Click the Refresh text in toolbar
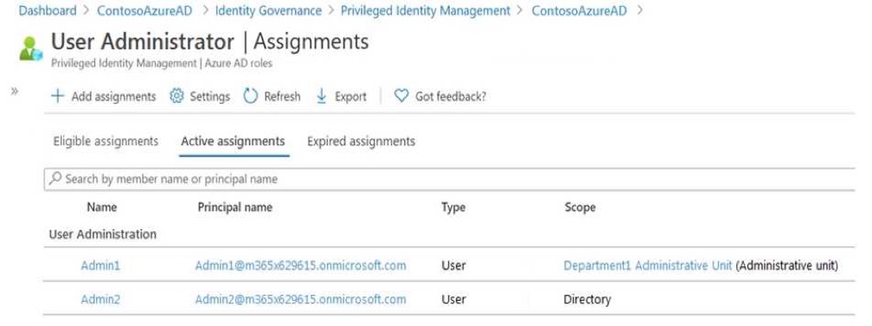Image resolution: width=872 pixels, height=326 pixels. tap(282, 97)
